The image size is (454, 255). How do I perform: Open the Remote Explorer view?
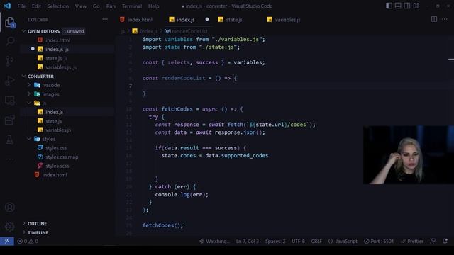point(9,101)
